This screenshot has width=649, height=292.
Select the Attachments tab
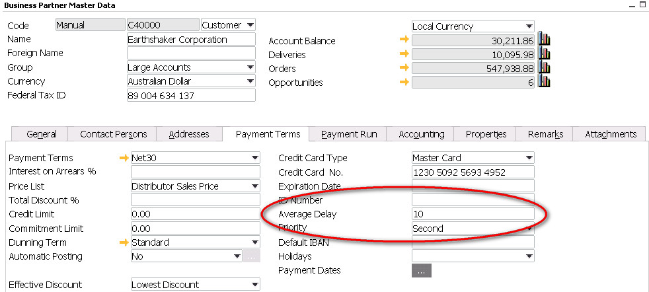point(610,134)
